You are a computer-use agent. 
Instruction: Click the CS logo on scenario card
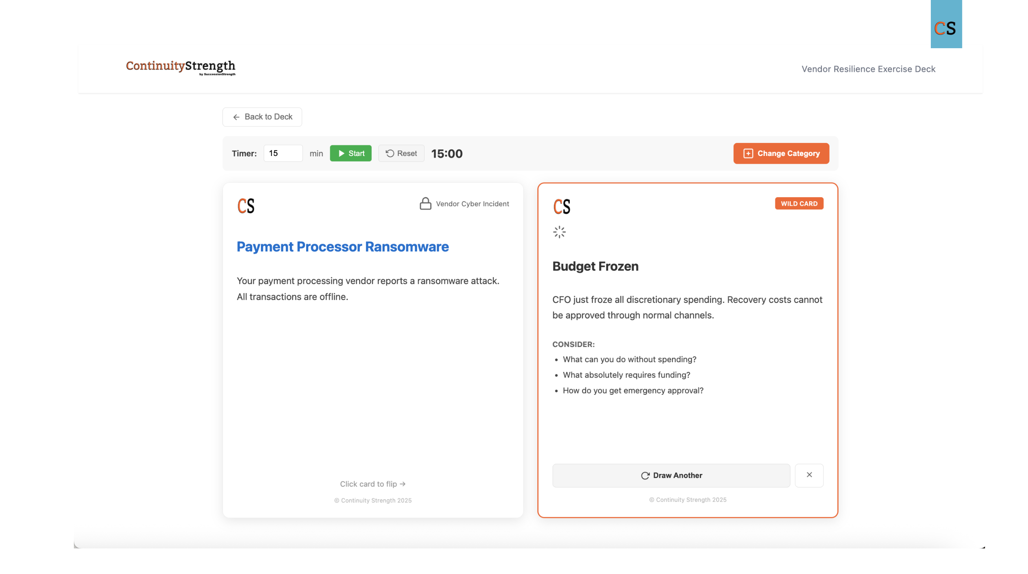[246, 206]
